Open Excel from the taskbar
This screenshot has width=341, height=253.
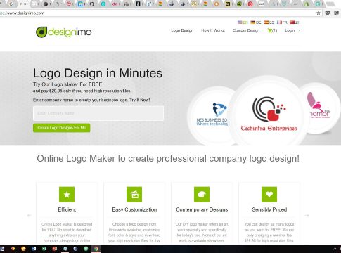click(44, 249)
